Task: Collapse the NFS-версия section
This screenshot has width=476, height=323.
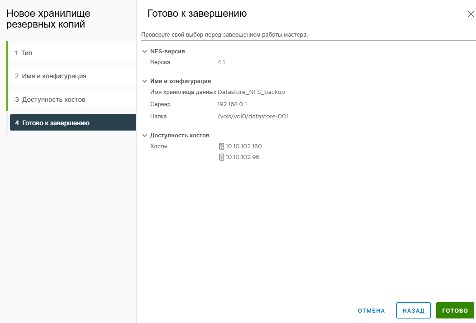Action: (145, 51)
